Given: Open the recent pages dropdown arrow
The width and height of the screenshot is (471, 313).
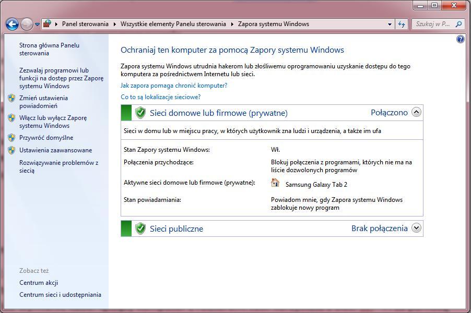Looking at the screenshot, I should click(37, 25).
